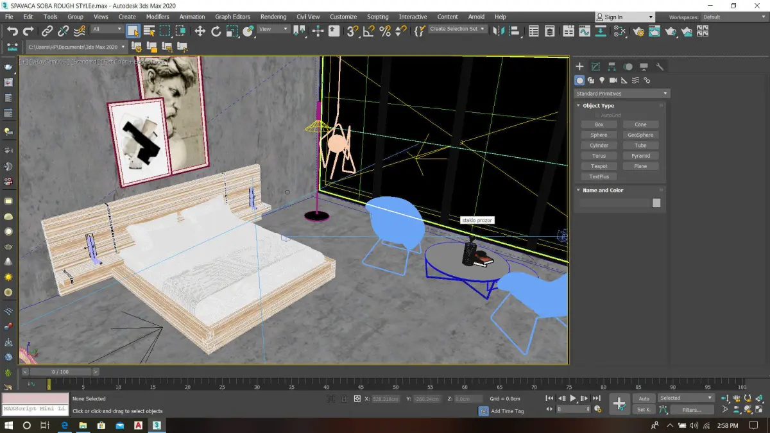This screenshot has height=433, width=770.
Task: Toggle Angle Snap in the toolbar
Action: 368,31
